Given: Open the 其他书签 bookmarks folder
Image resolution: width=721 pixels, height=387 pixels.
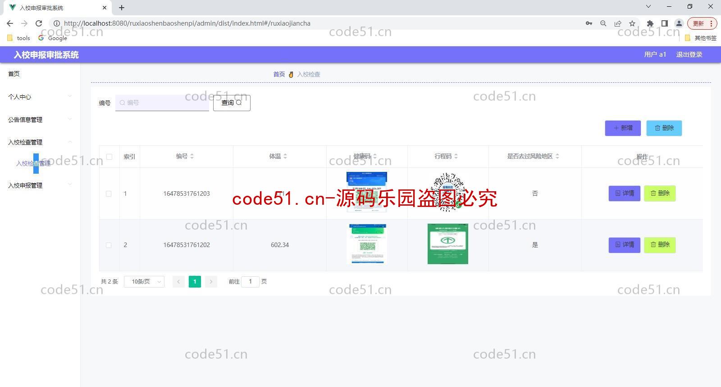Looking at the screenshot, I should [701, 38].
